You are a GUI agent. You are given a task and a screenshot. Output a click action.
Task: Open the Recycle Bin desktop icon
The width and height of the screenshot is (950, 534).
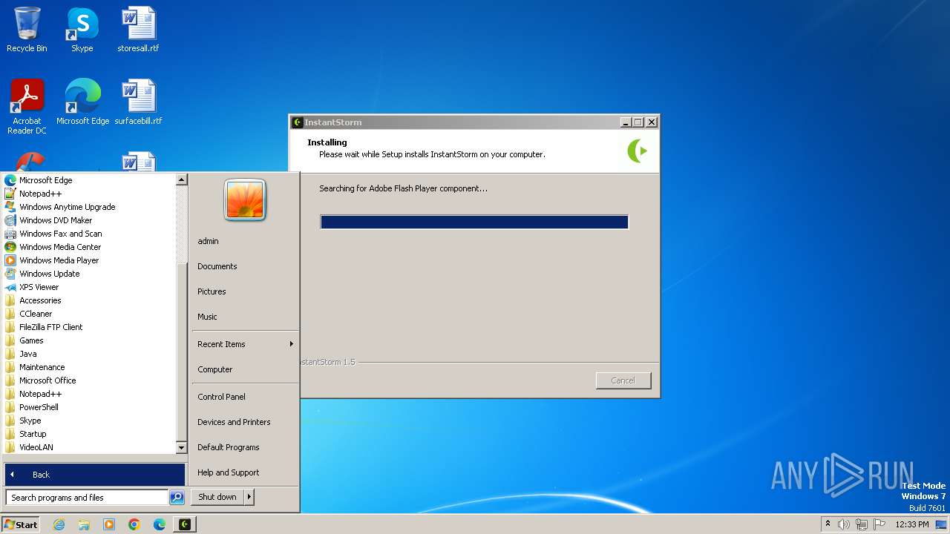[27, 30]
